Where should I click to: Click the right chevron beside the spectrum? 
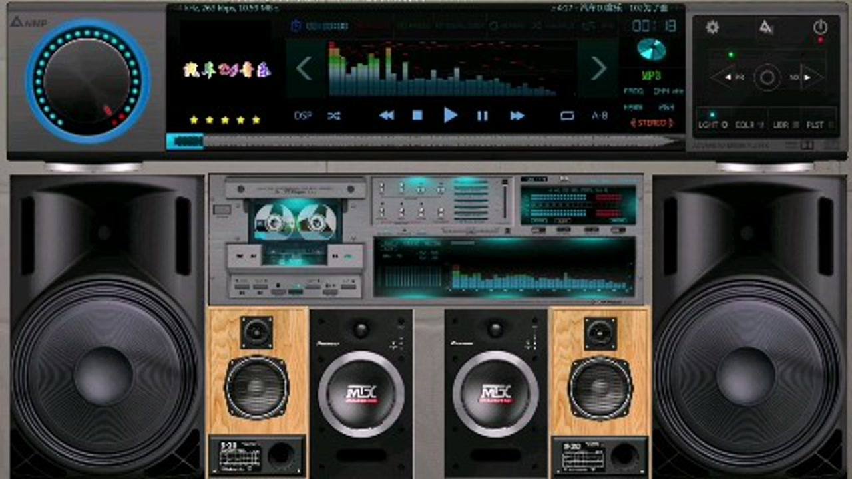[598, 68]
